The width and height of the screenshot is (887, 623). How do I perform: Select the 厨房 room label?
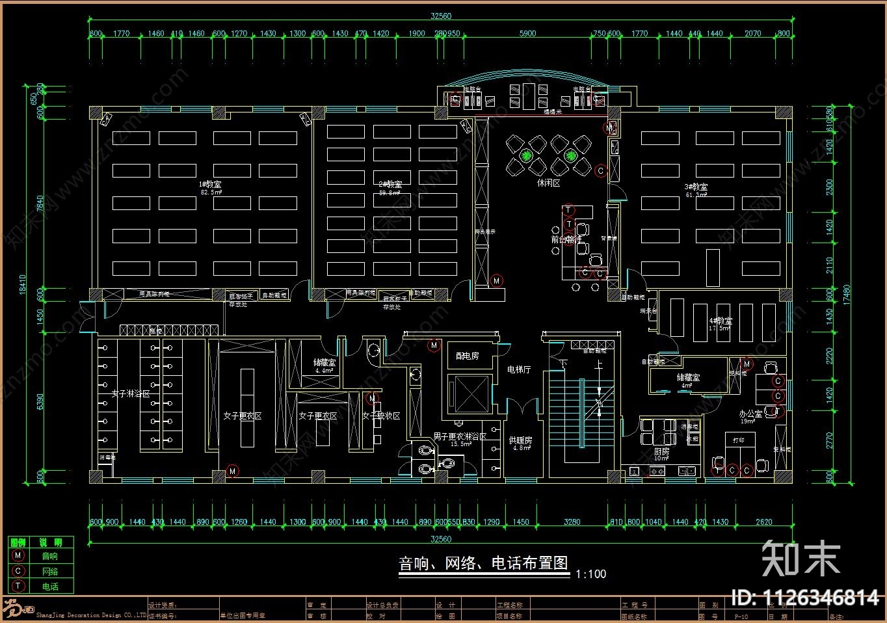click(661, 451)
